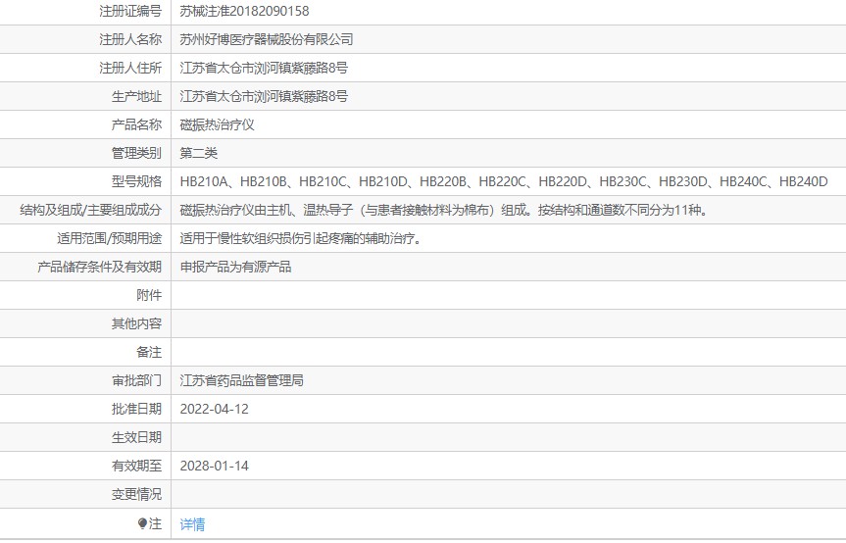Click the 管理类别 label
The width and height of the screenshot is (846, 543).
click(x=136, y=153)
